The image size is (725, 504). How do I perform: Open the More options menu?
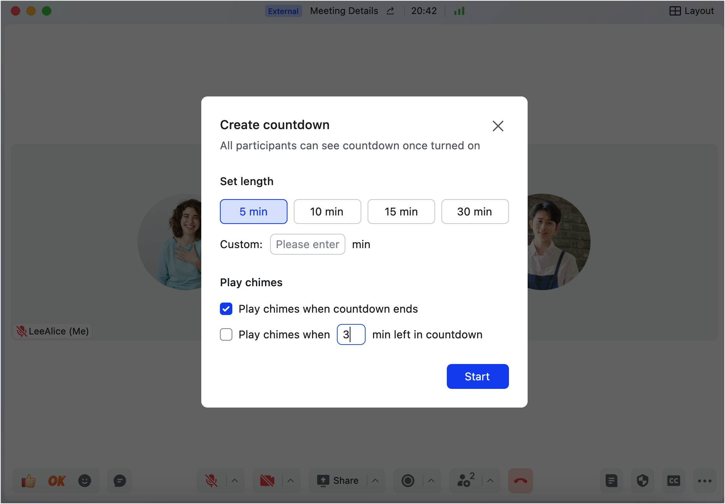point(705,481)
